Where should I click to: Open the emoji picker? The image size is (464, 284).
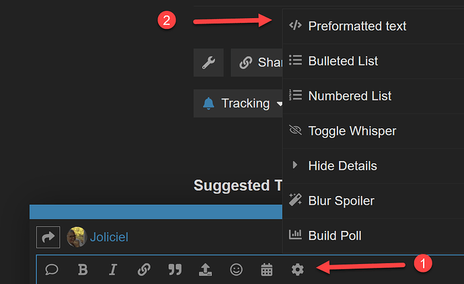coord(236,269)
